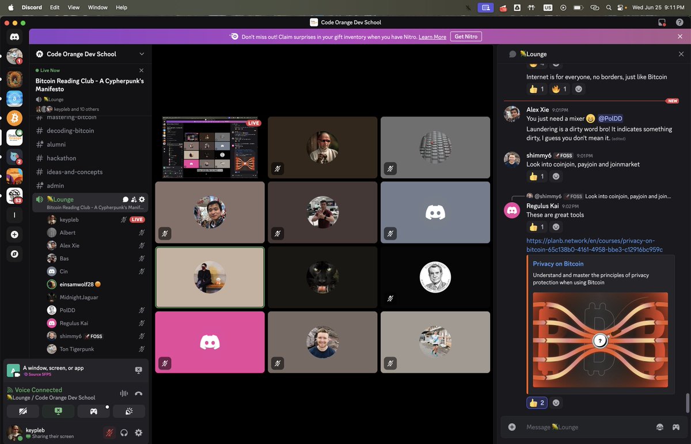Viewport: 691px width, 444px height.
Task: Invite people to Lounge channel icon
Action: (x=134, y=199)
